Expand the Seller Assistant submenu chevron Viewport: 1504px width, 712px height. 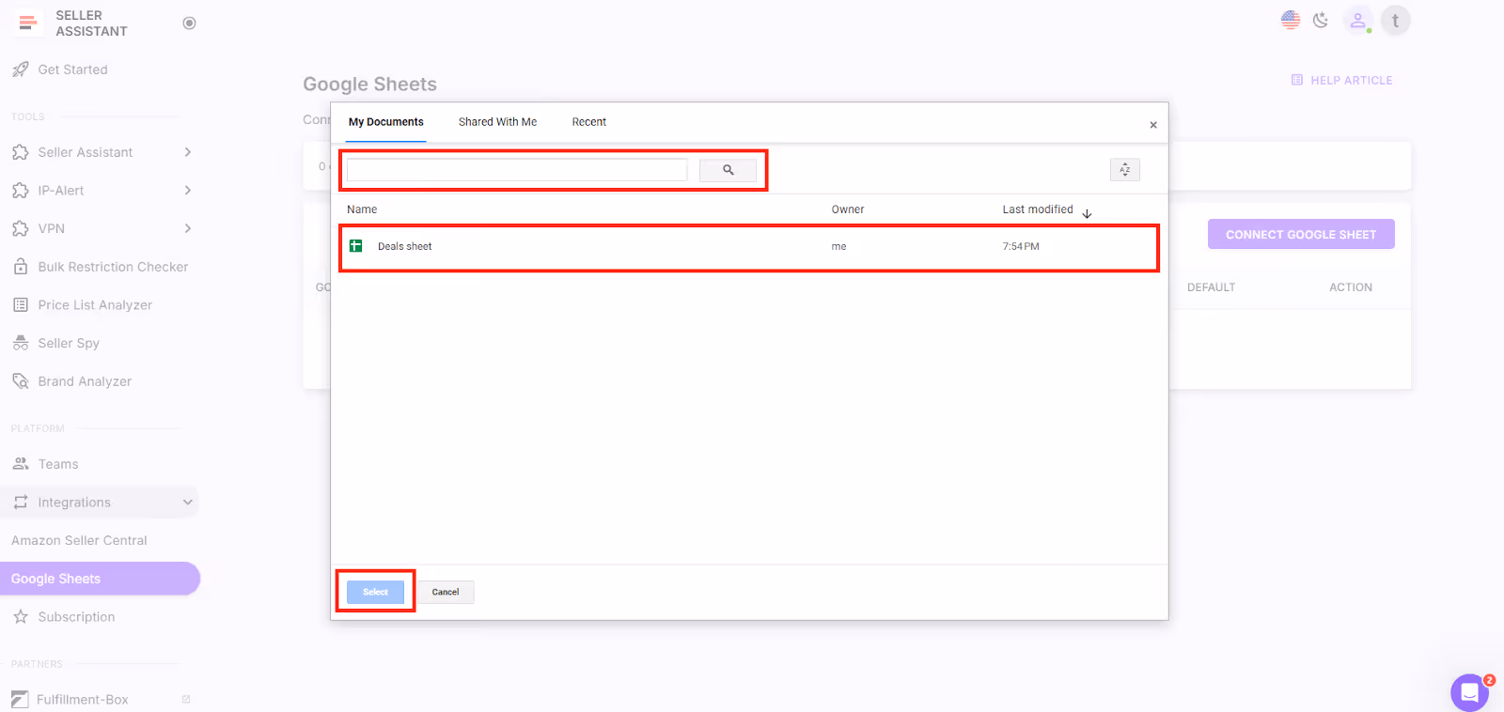(188, 152)
